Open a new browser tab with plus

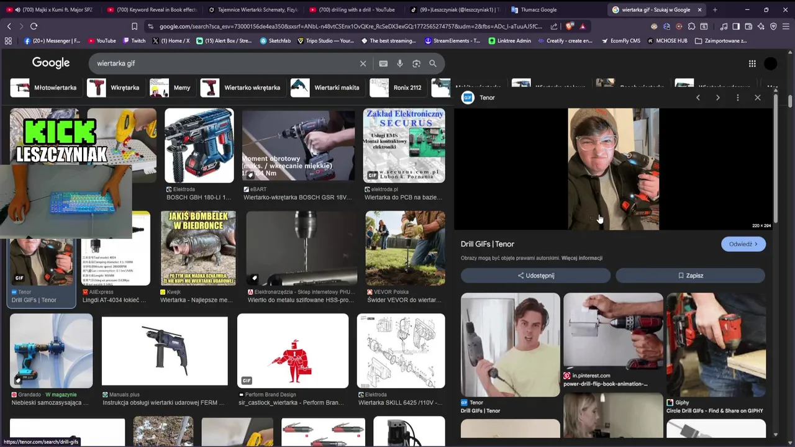pyautogui.click(x=715, y=10)
